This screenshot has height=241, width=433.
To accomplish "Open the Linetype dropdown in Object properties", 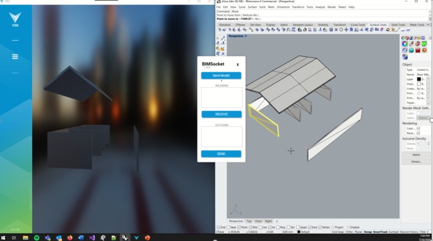I will pos(428,89).
